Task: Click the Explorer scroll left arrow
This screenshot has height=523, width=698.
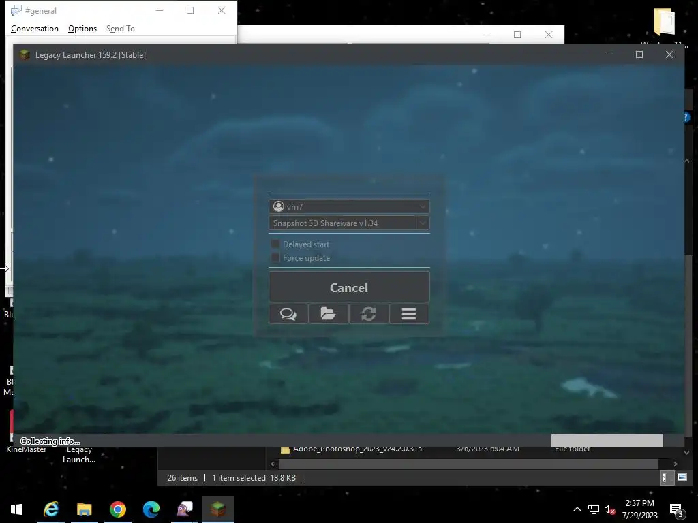Action: tap(273, 464)
